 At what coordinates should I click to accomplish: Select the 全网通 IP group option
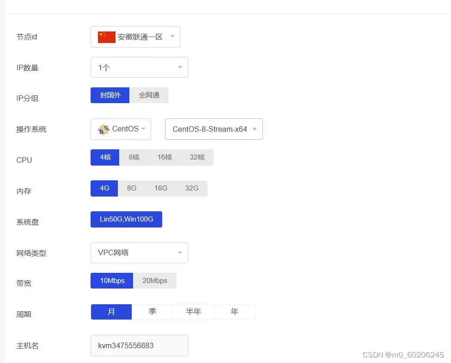click(149, 95)
